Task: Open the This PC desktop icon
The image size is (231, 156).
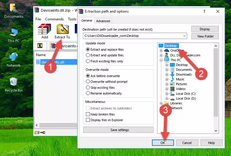Action: click(14, 35)
